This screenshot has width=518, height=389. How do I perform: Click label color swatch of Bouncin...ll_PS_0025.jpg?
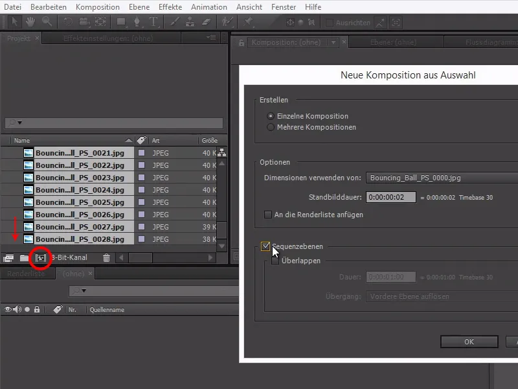141,202
